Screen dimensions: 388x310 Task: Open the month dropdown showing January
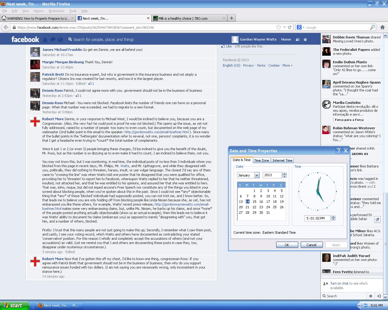point(257,175)
